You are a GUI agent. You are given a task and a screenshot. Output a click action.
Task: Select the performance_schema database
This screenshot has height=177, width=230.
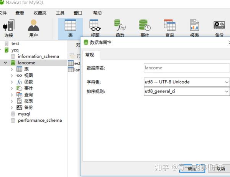[40, 121]
